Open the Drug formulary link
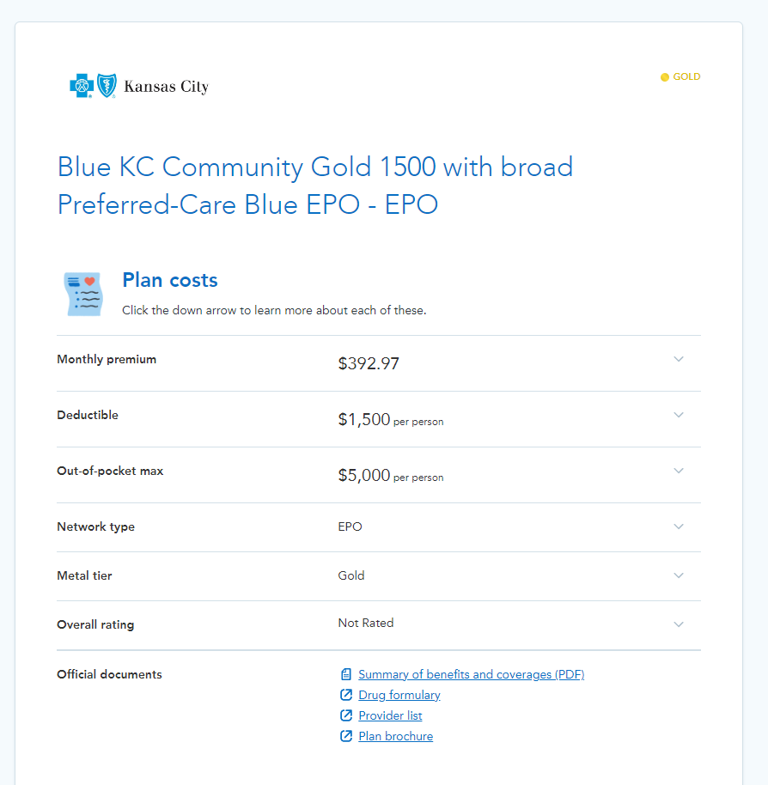 coord(399,695)
